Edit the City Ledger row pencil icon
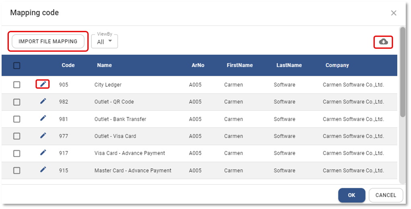 (43, 84)
